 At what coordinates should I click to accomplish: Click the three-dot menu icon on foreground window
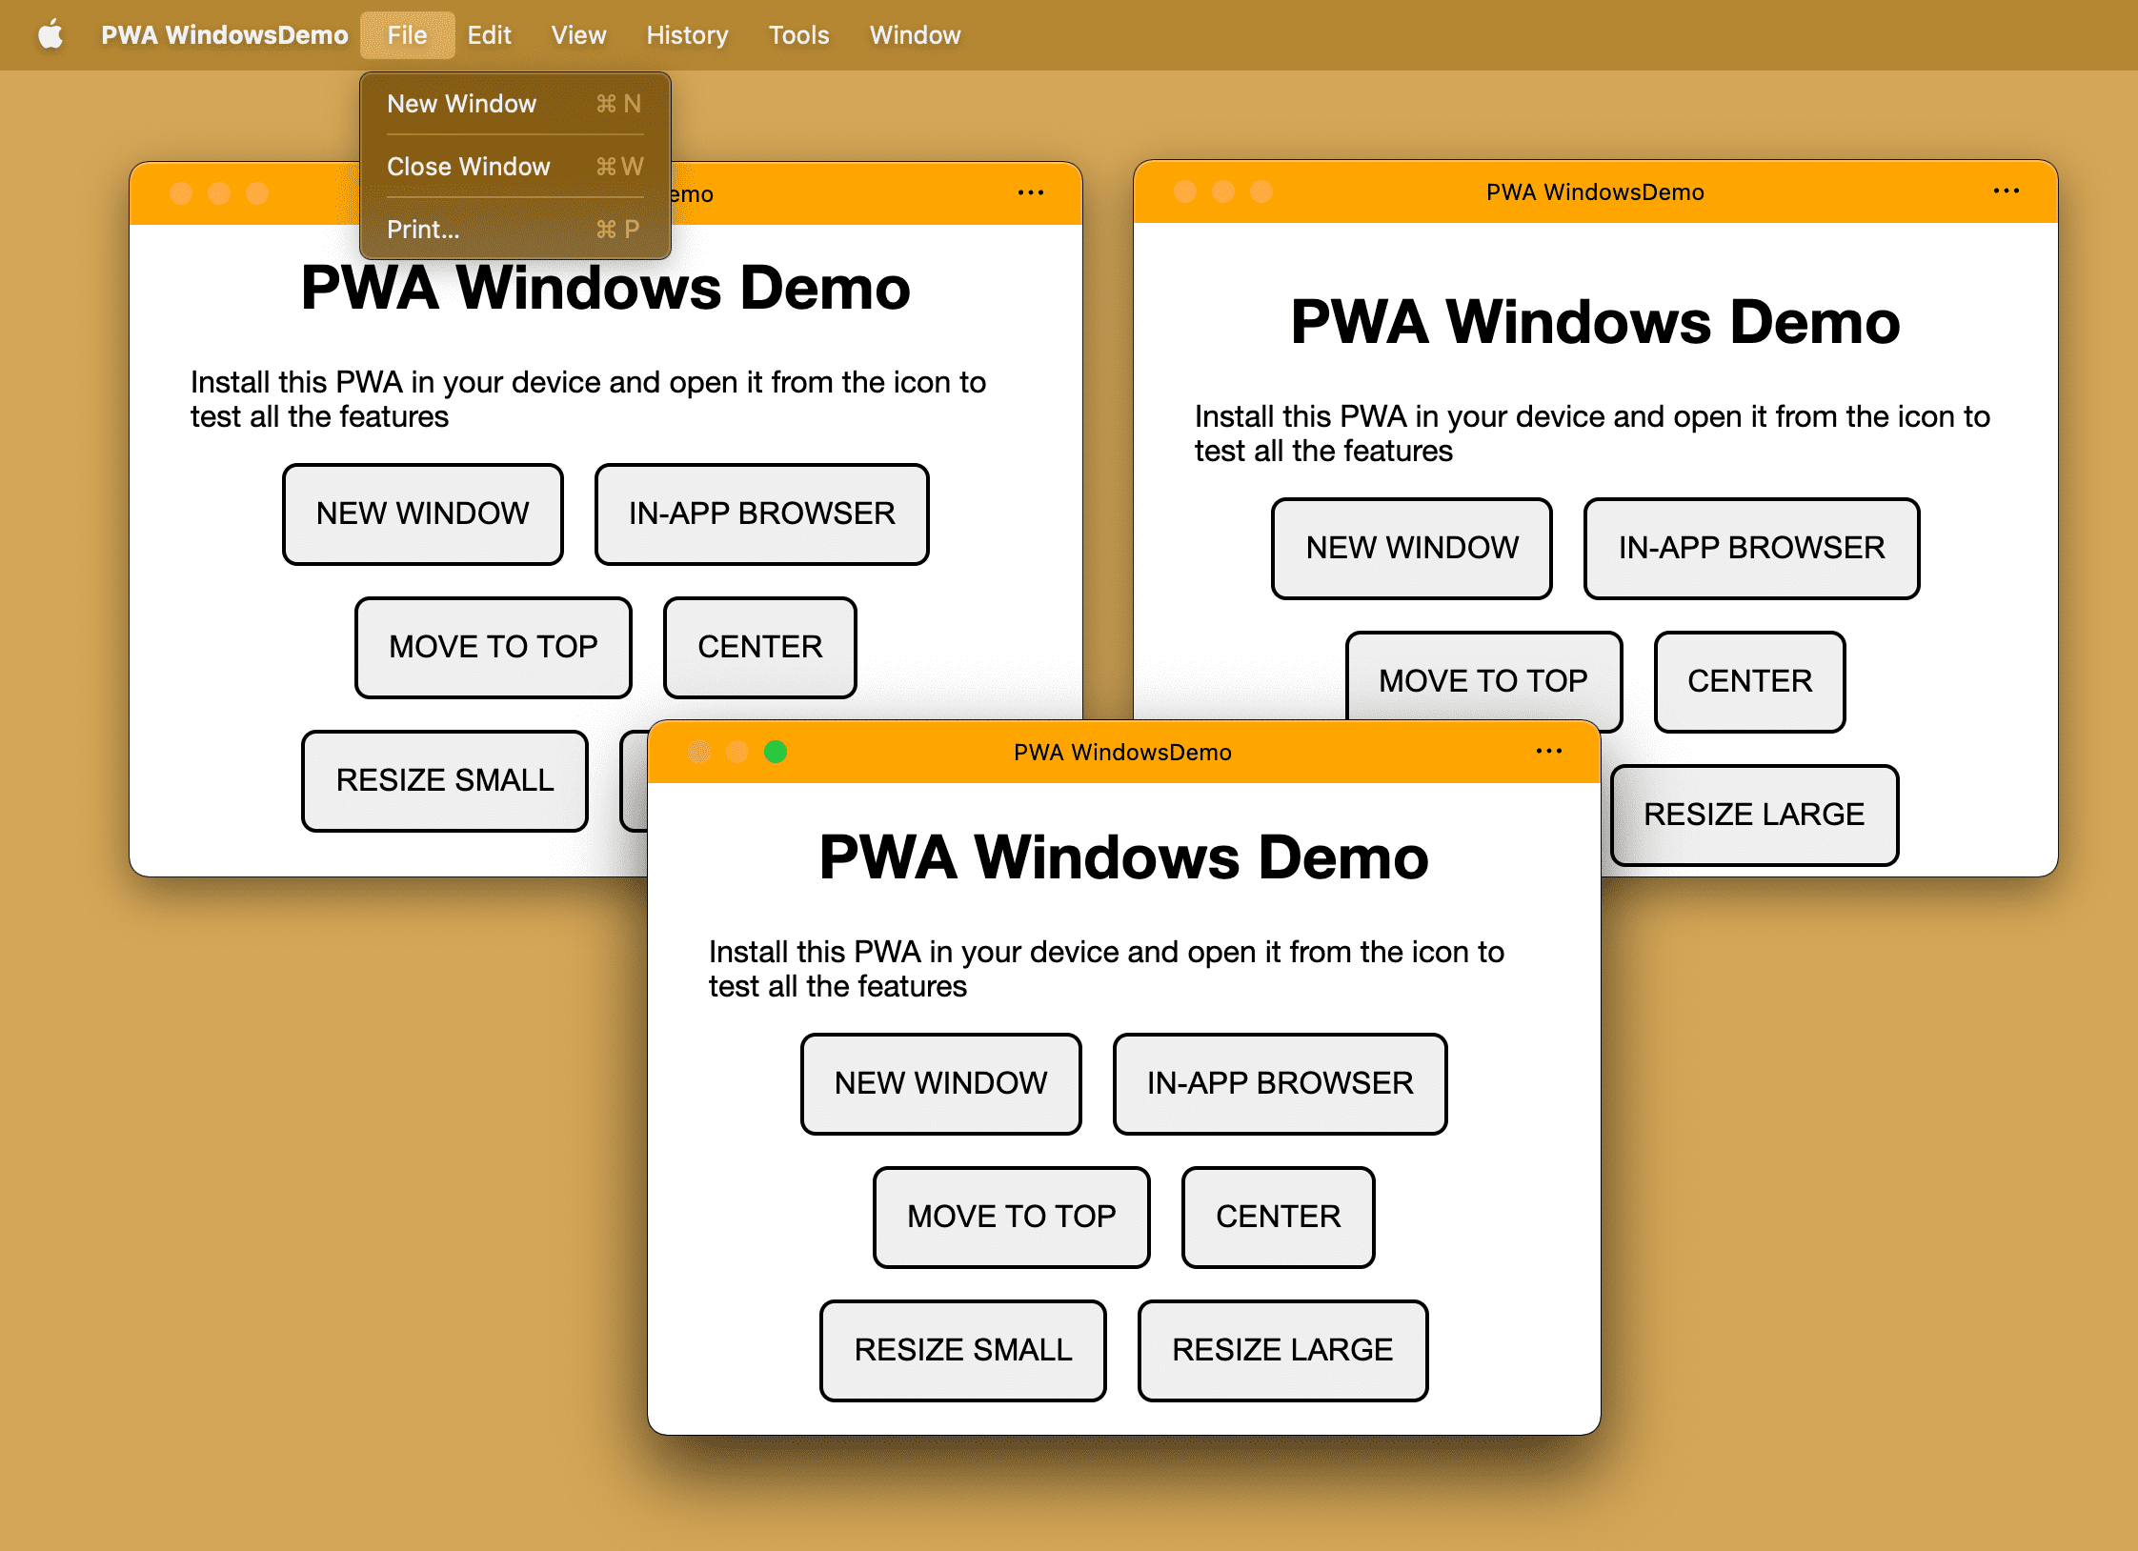(x=1550, y=753)
